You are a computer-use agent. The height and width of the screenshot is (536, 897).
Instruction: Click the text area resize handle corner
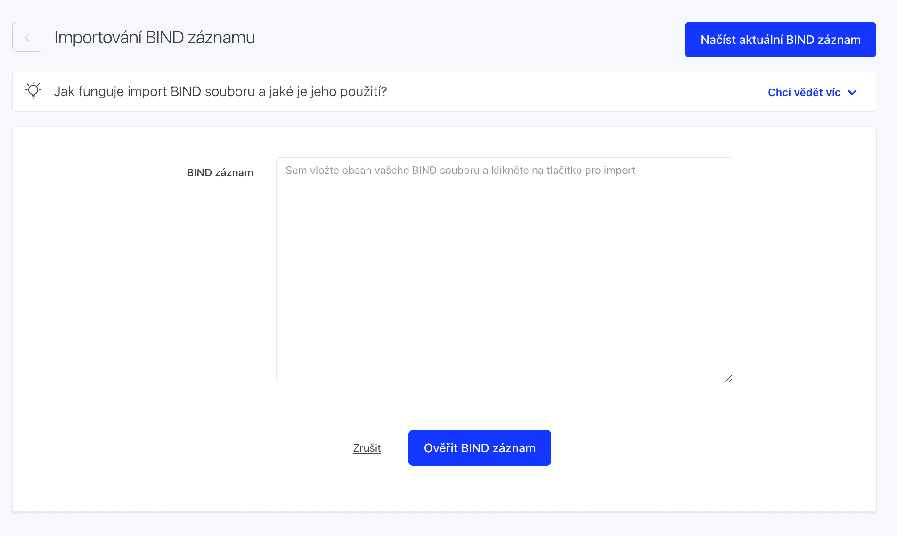pyautogui.click(x=728, y=379)
